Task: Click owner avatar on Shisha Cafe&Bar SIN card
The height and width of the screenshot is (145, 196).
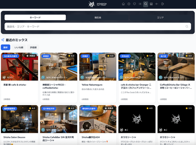Action: [x=43, y=130]
